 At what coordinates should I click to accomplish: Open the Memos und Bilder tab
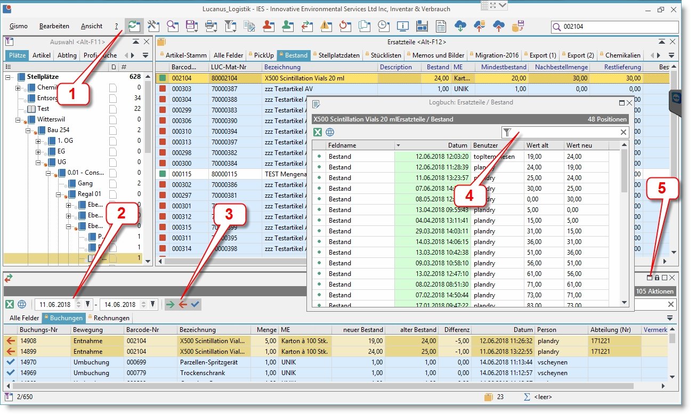click(x=435, y=55)
